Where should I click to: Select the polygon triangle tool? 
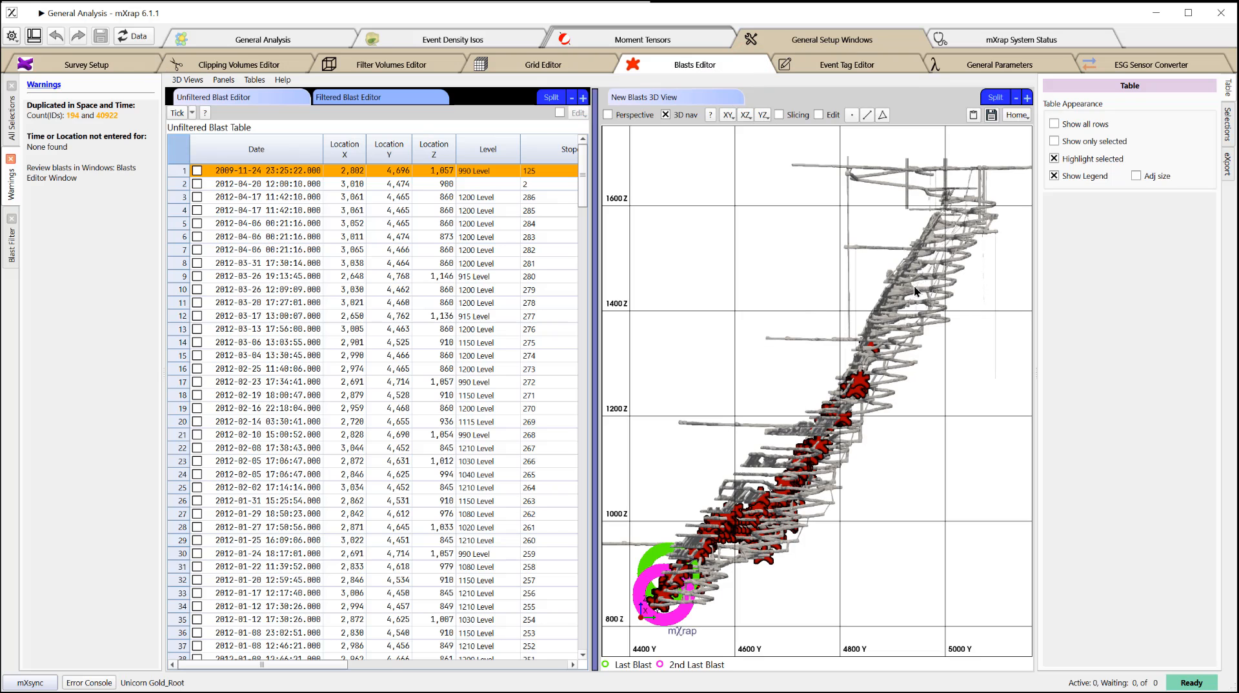click(883, 115)
